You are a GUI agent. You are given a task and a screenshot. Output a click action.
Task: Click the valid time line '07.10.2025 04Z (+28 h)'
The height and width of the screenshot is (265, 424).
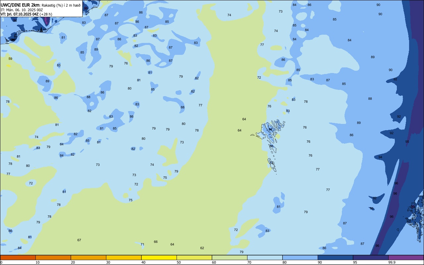coord(33,15)
